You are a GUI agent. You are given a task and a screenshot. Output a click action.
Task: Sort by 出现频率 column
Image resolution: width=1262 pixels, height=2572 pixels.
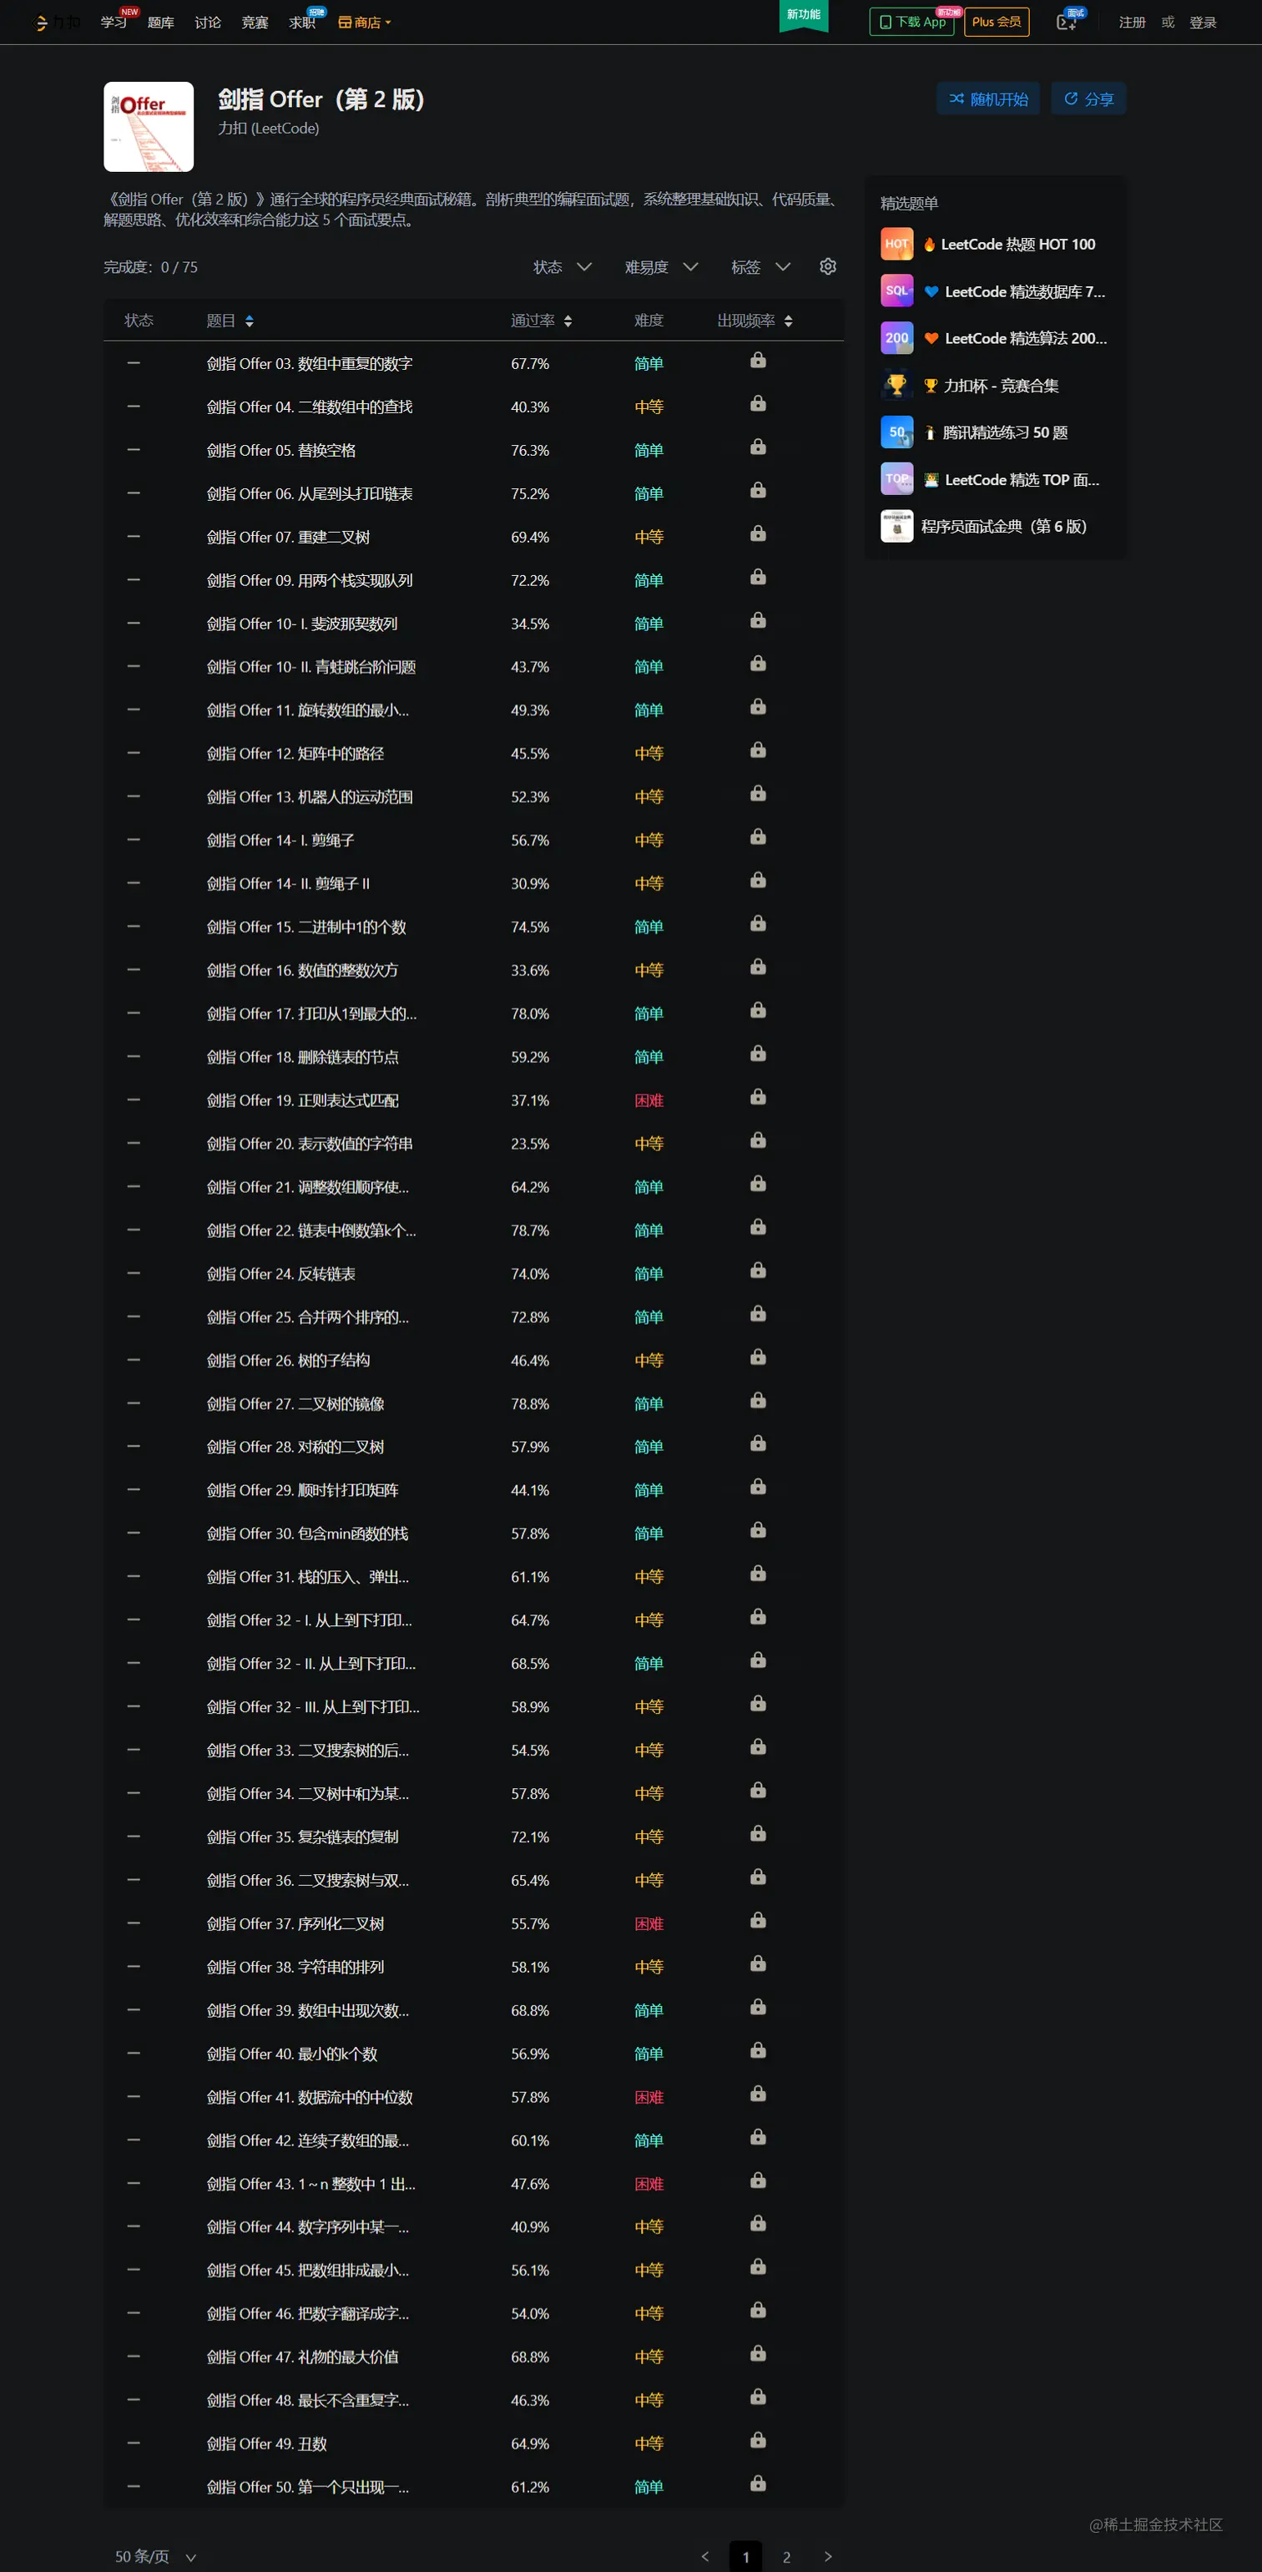tap(755, 321)
